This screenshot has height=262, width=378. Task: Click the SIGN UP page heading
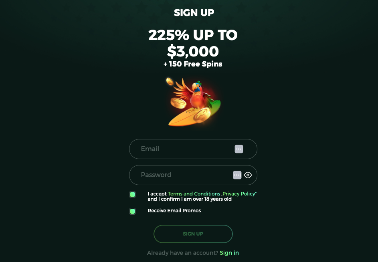pos(194,13)
